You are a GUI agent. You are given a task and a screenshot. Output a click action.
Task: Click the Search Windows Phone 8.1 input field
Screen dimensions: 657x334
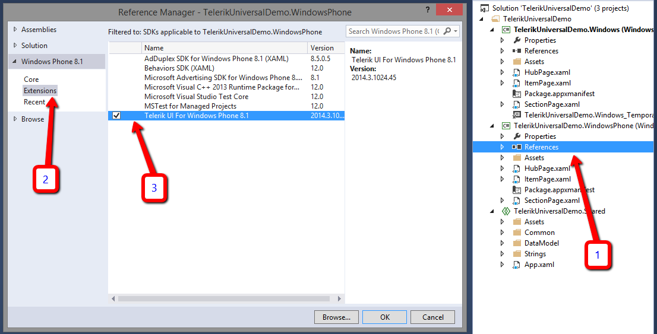394,31
